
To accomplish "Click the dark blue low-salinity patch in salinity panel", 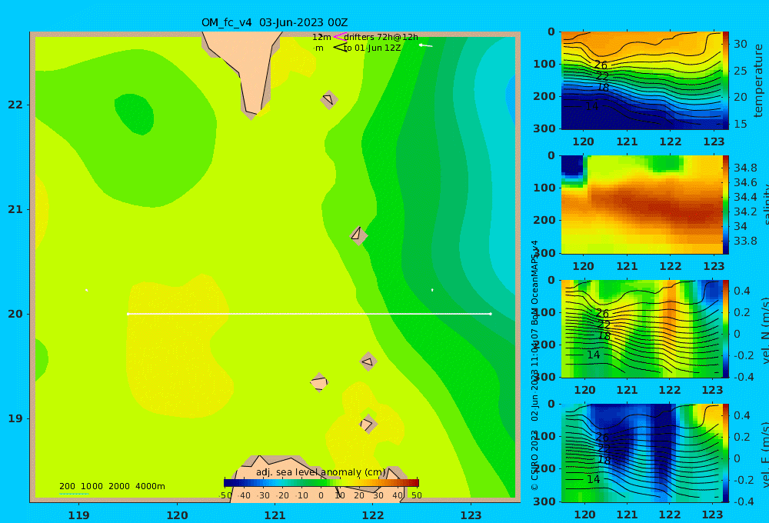I will click(x=572, y=166).
